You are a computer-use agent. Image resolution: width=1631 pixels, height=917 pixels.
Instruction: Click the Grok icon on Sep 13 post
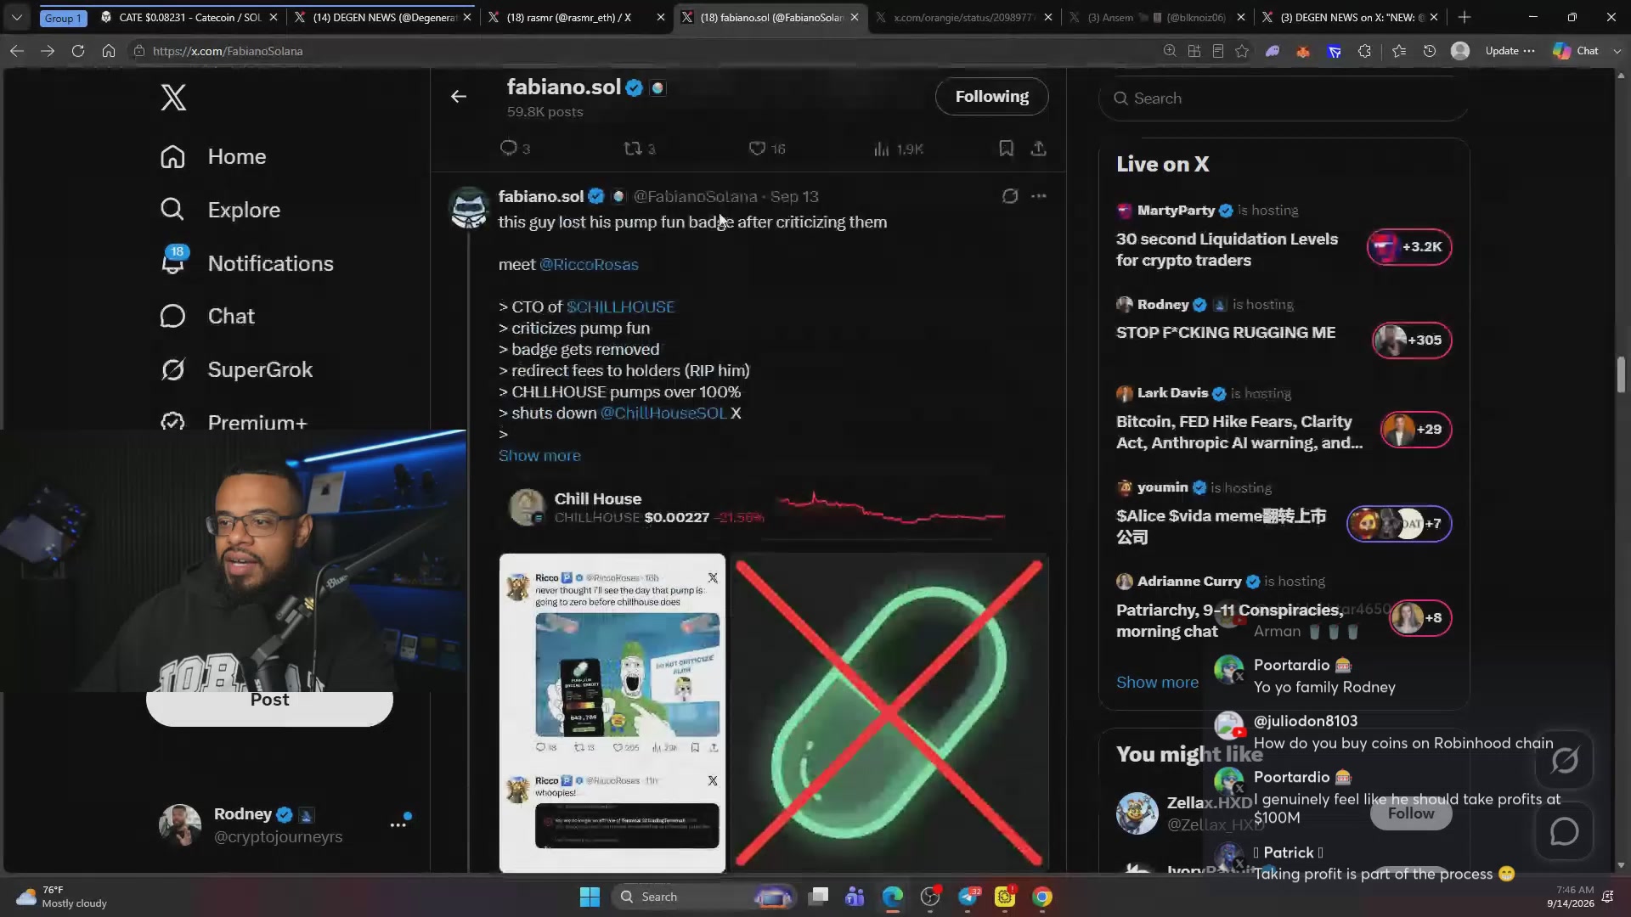pos(1010,196)
